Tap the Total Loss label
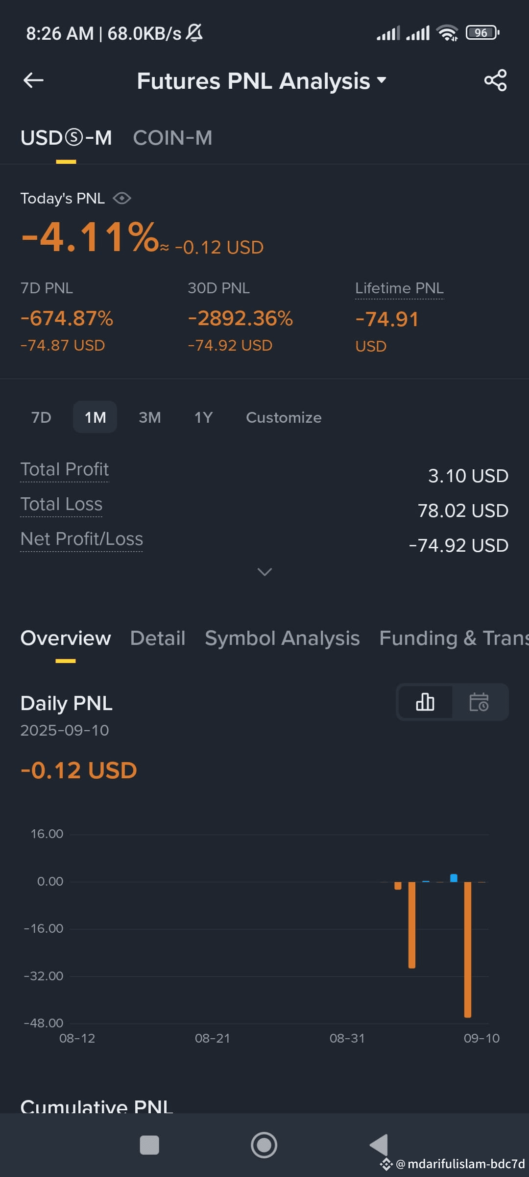 pos(61,504)
